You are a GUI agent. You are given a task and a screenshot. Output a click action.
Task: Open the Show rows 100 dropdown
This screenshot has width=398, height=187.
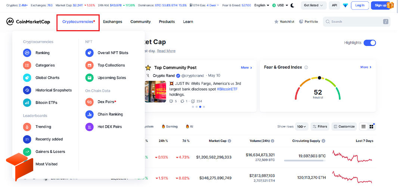302,126
